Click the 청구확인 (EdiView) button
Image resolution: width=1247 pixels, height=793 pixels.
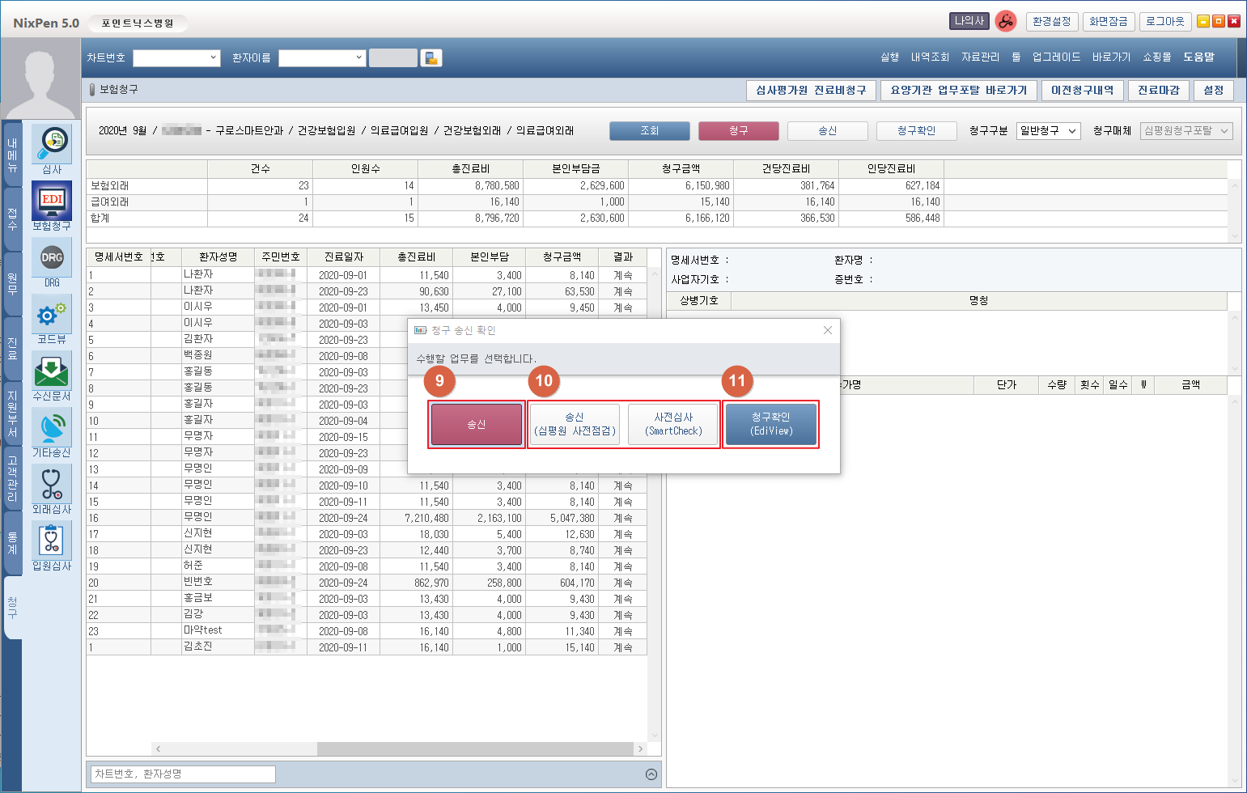tap(770, 425)
